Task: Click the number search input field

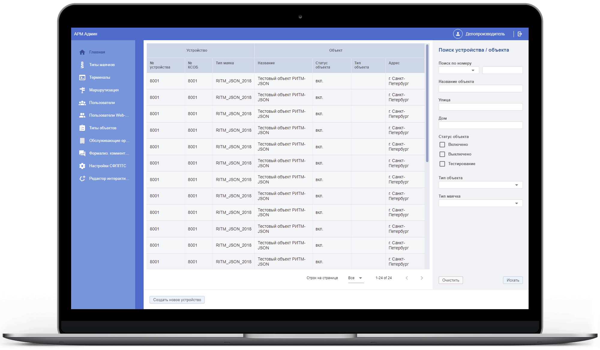Action: coord(502,70)
